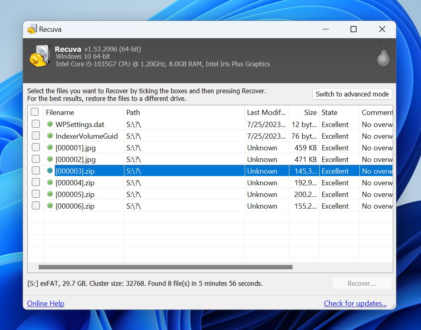Select the [000001].jpg filename
Viewport: 421px width, 330px height.
[75, 148]
